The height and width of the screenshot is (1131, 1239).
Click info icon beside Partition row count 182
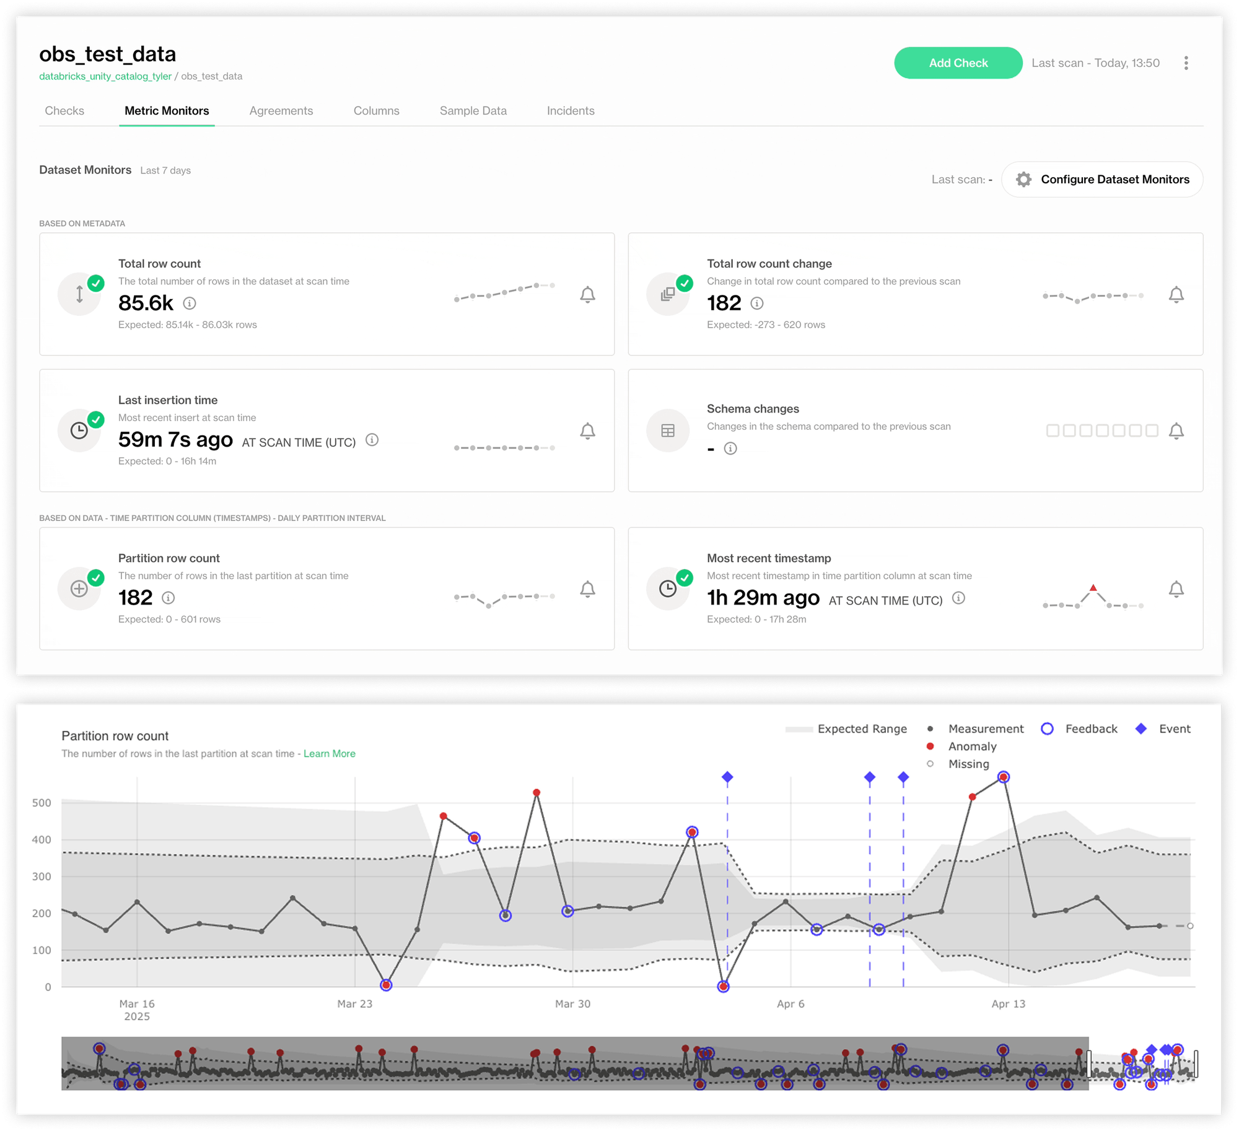click(168, 597)
